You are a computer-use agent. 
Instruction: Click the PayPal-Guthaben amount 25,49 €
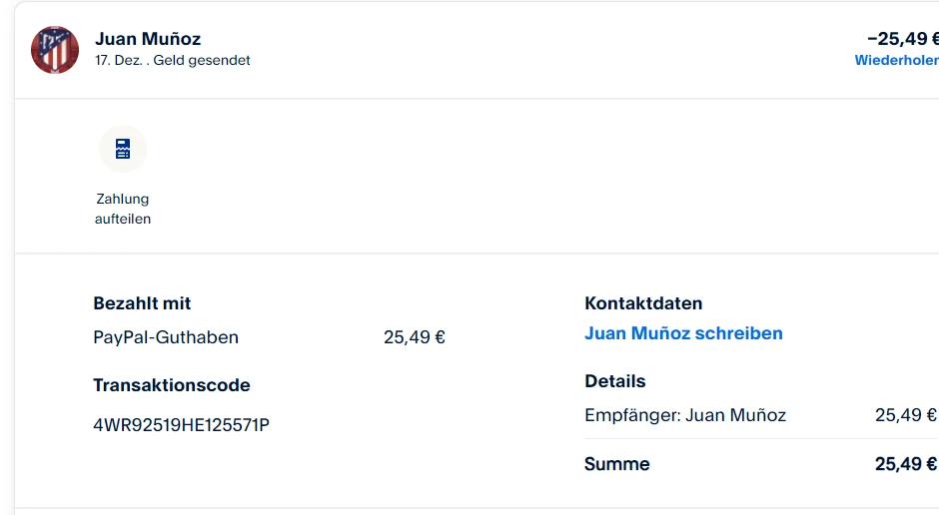click(x=414, y=337)
